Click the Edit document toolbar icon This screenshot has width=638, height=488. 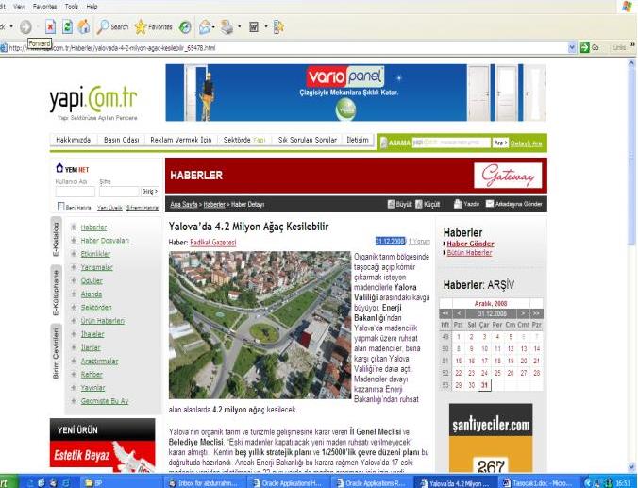pyautogui.click(x=254, y=27)
